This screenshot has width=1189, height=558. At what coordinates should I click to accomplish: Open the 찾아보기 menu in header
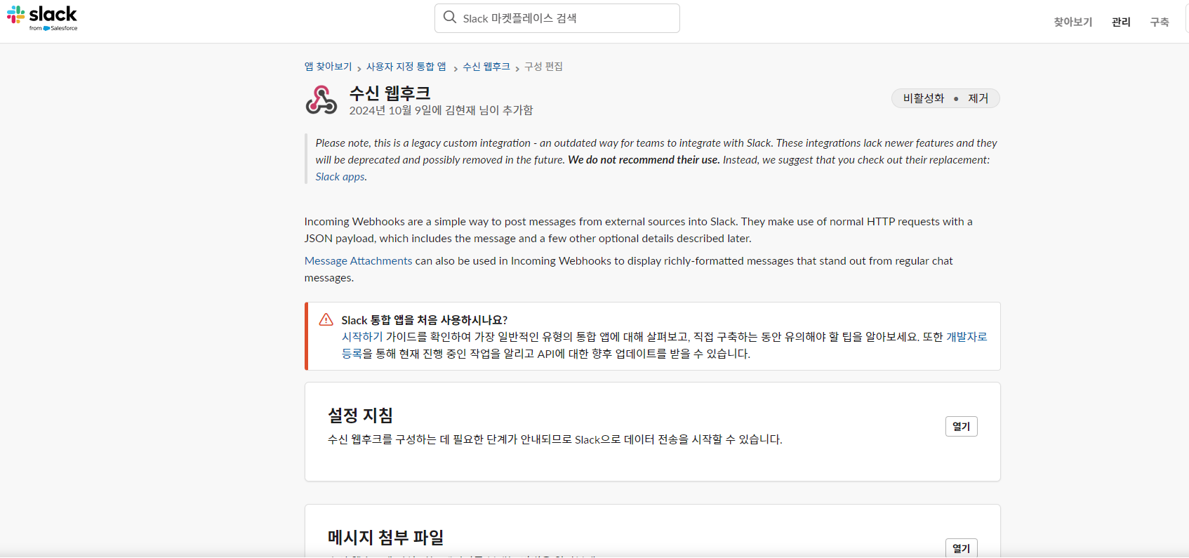(1072, 22)
